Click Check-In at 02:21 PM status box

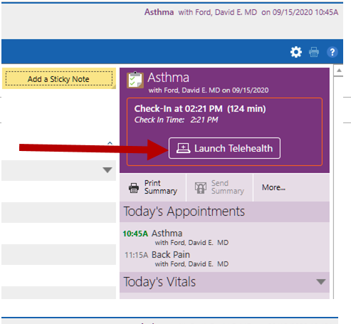[x=224, y=132]
